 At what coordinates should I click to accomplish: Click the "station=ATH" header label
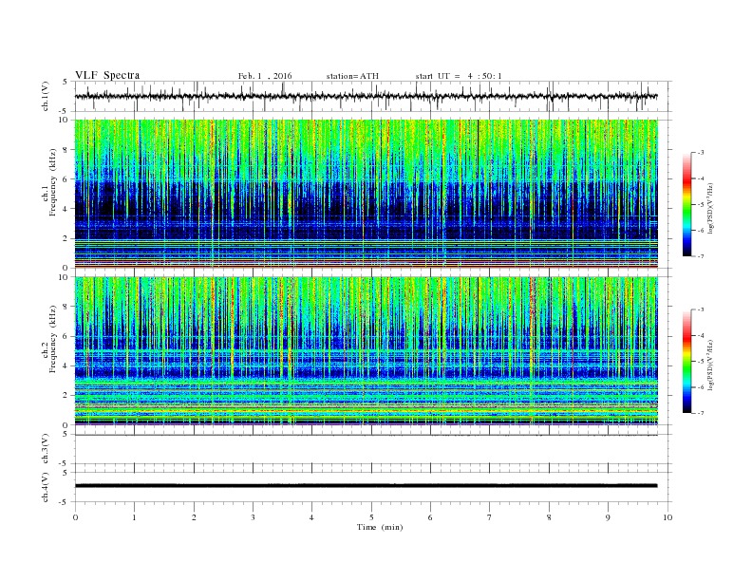coord(352,76)
